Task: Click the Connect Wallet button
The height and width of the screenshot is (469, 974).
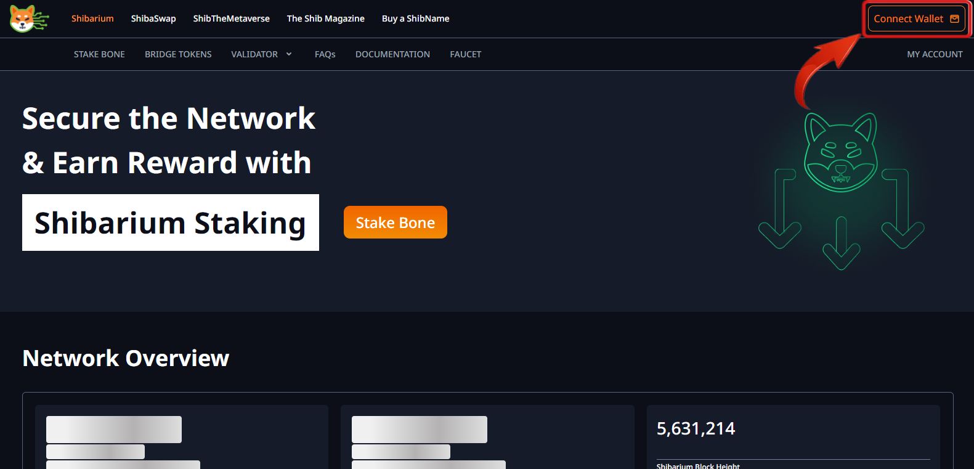Action: pyautogui.click(x=917, y=19)
